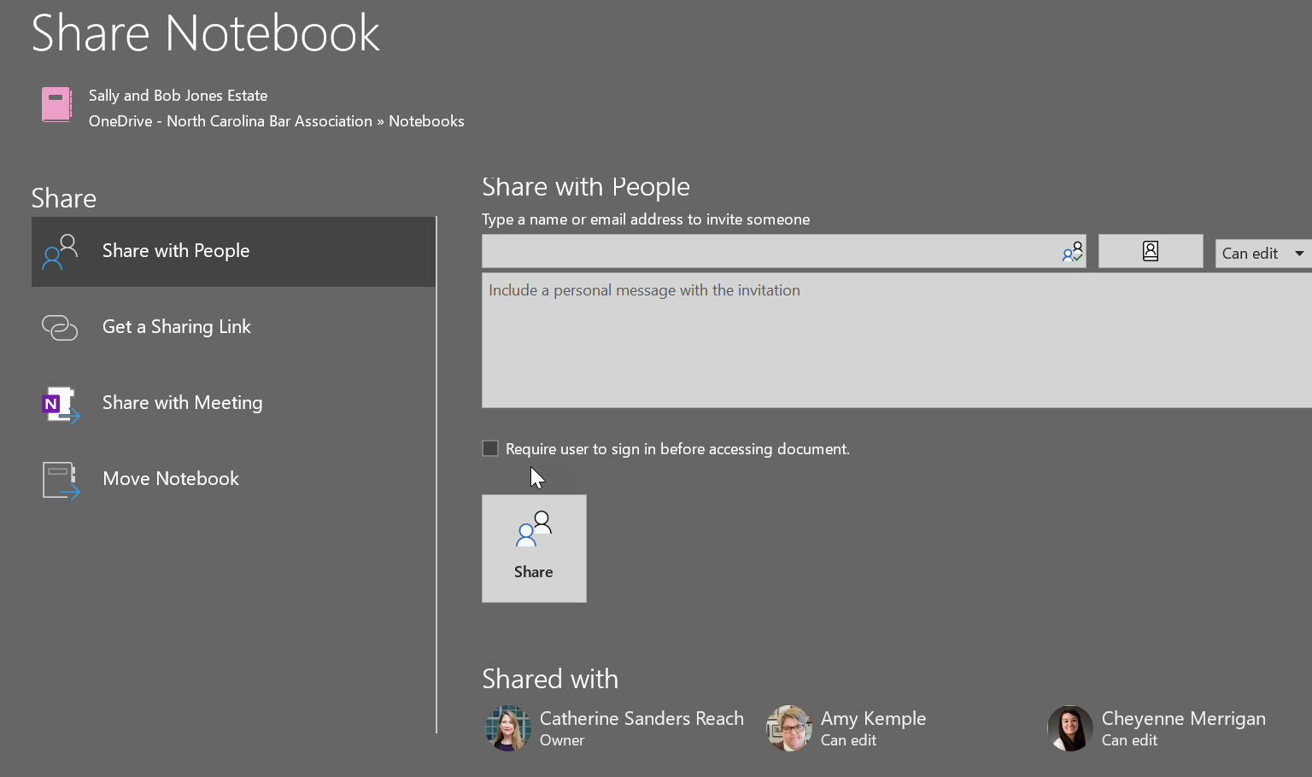Open the address book button

(x=1150, y=252)
